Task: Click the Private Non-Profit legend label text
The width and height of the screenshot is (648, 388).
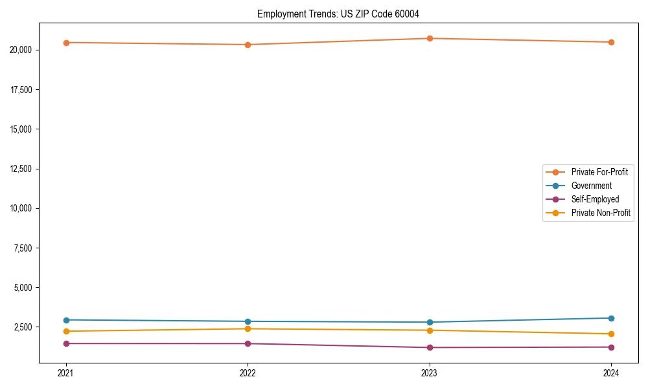Action: click(x=601, y=213)
